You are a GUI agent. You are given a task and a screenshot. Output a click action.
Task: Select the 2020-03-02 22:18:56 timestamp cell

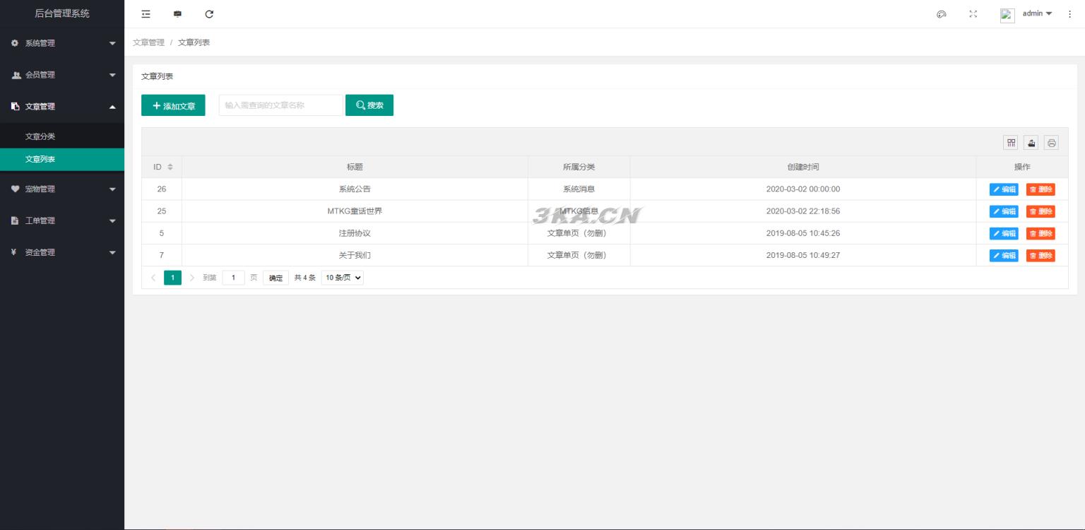pyautogui.click(x=803, y=211)
